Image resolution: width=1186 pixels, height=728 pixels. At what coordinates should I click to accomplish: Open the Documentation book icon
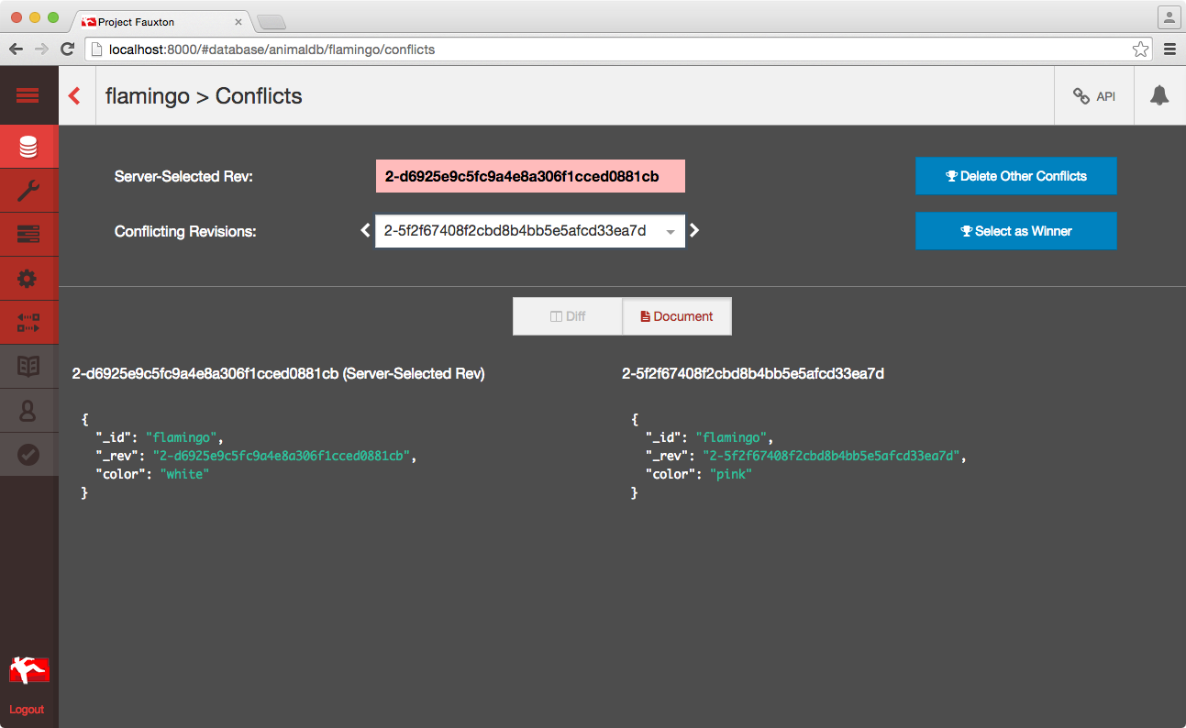[x=28, y=367]
